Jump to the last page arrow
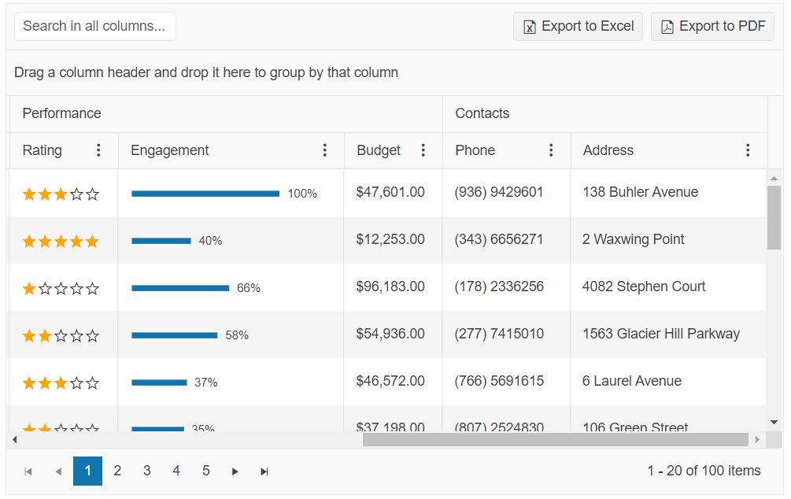Viewport: 791px width, 499px height. tap(264, 471)
